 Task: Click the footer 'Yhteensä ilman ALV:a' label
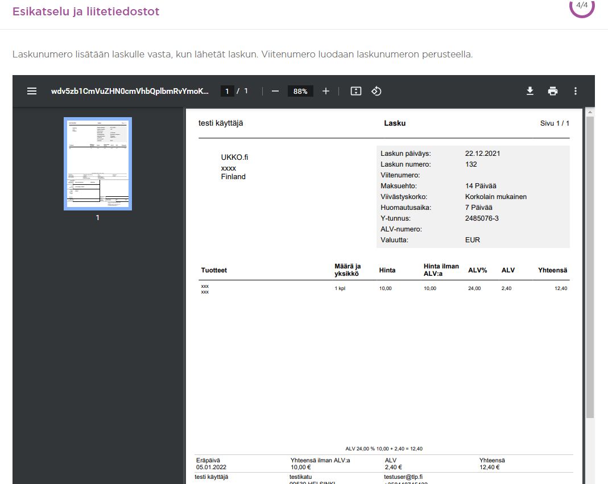[x=320, y=460]
